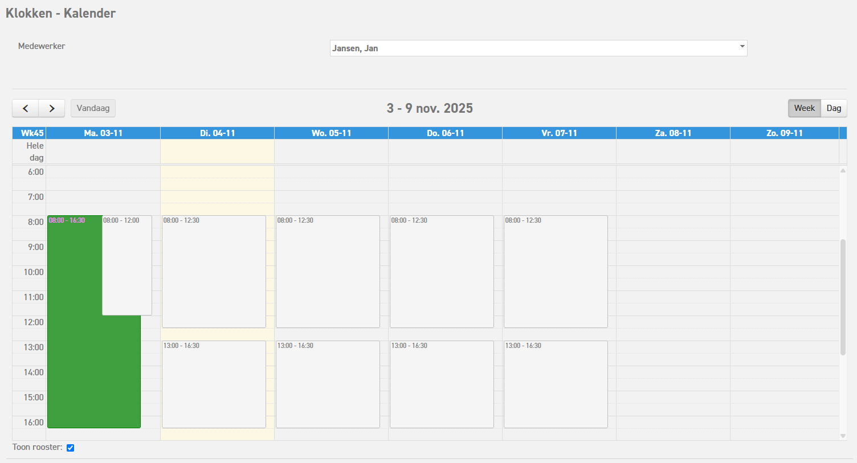Open Tuesday's 13:00 - 16:30 roster block
Screen dimensions: 857x463
(x=214, y=384)
